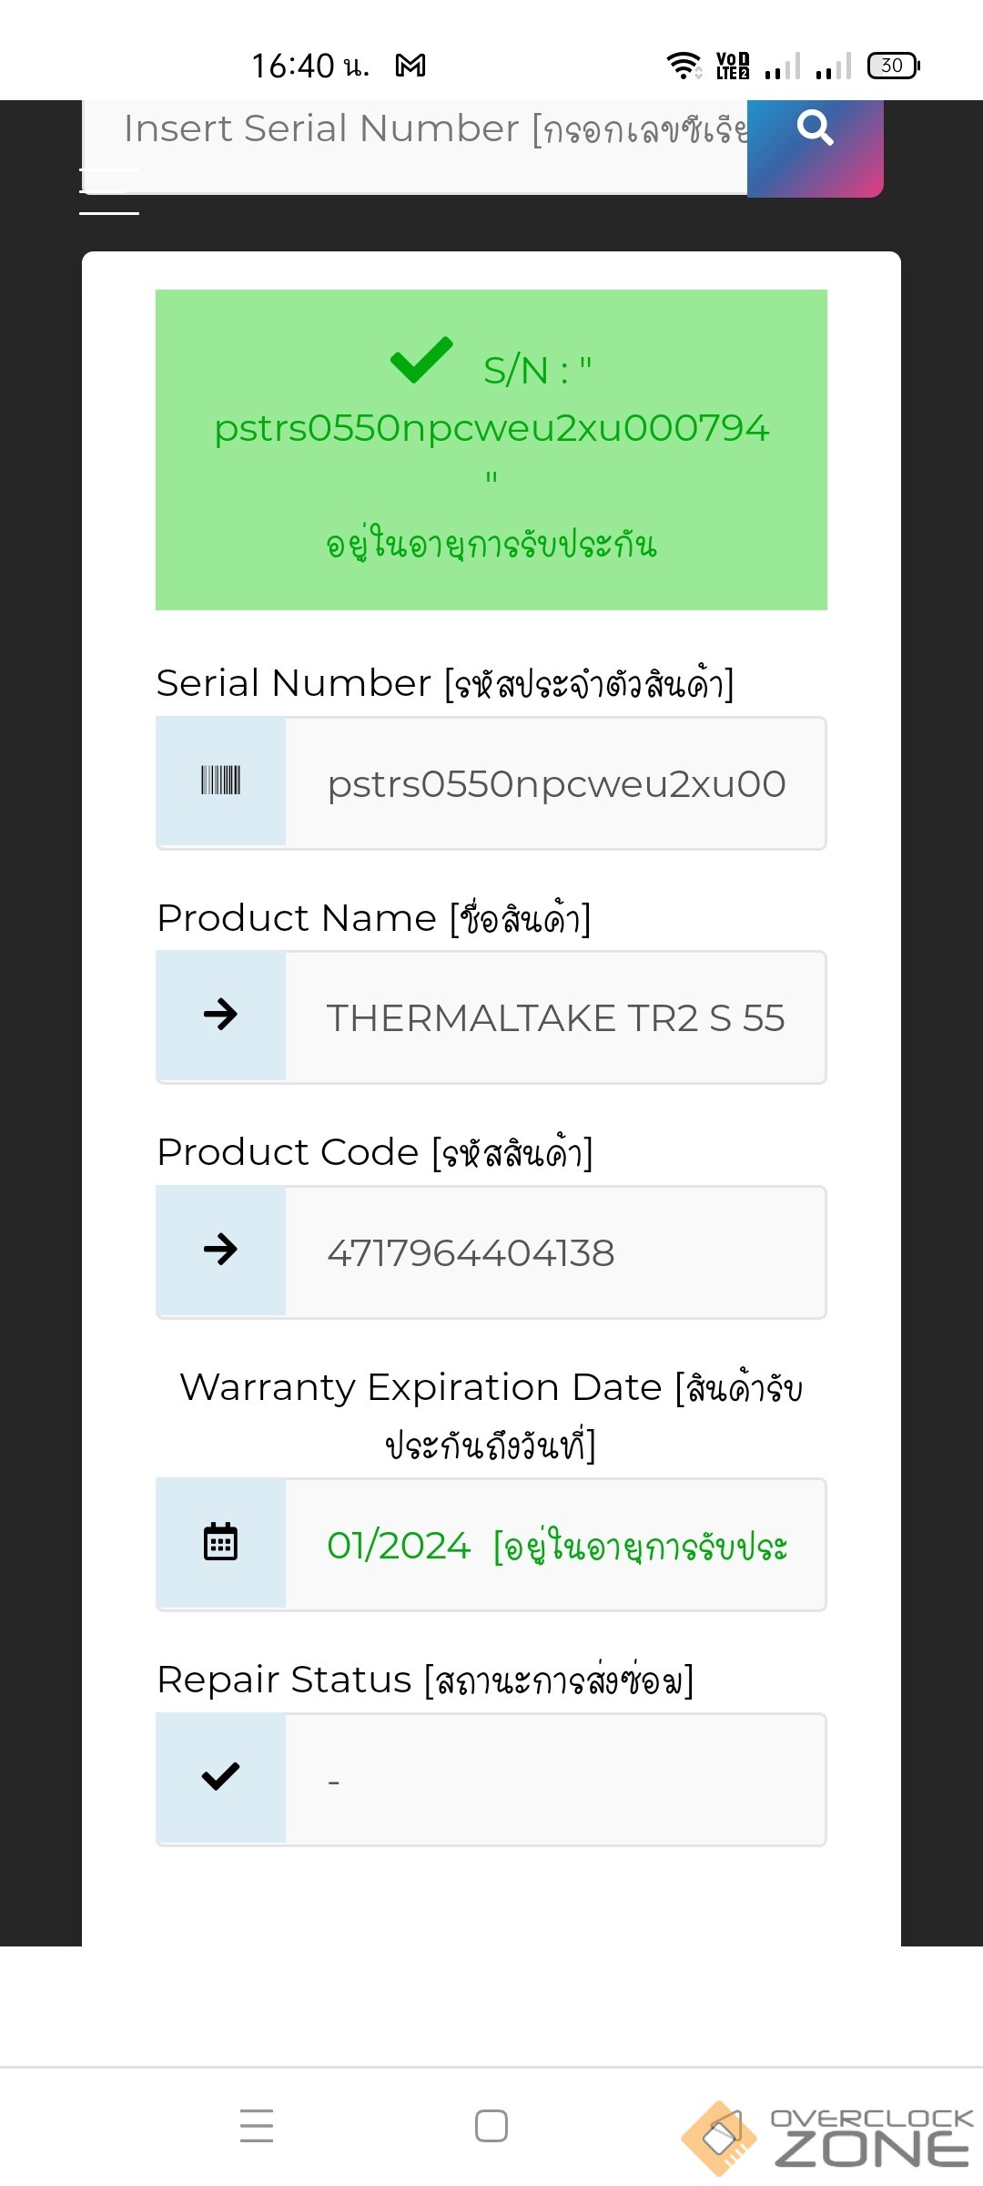Image resolution: width=983 pixels, height=2186 pixels.
Task: Tap the magnifying glass search button
Action: pos(815,129)
